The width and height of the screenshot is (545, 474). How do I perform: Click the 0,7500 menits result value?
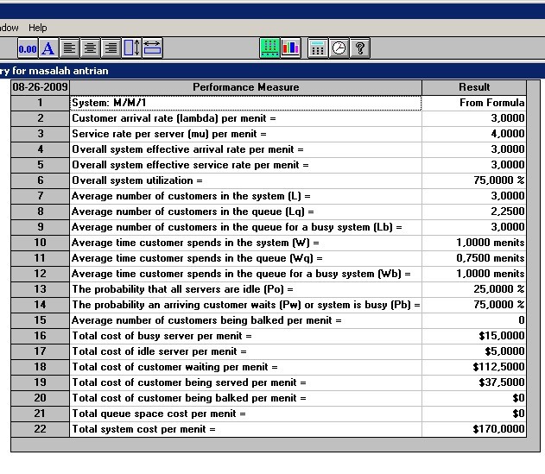click(474, 258)
